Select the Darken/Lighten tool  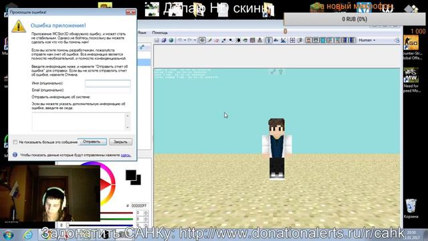[238, 40]
